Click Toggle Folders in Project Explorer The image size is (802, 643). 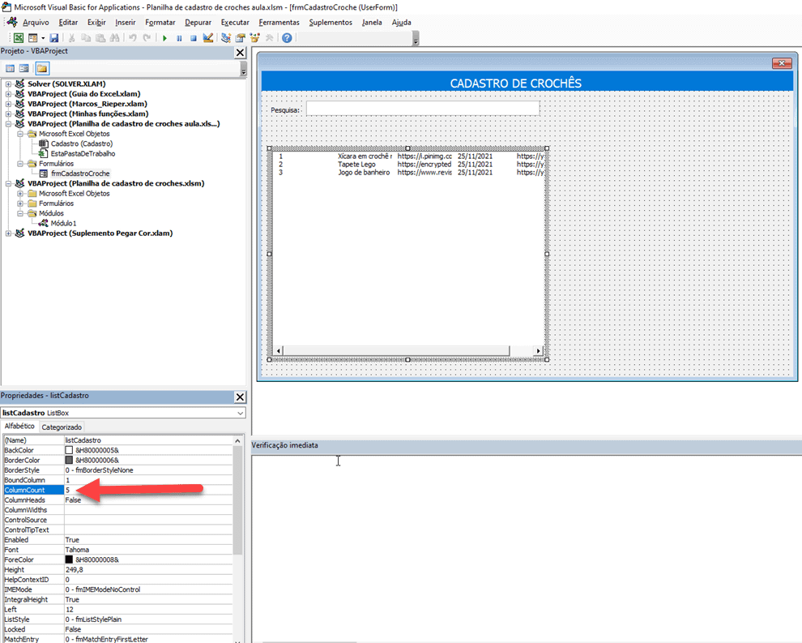point(42,67)
